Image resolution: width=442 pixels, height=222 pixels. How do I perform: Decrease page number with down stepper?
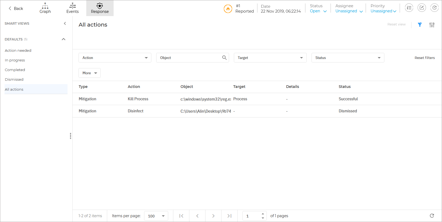[263, 218]
